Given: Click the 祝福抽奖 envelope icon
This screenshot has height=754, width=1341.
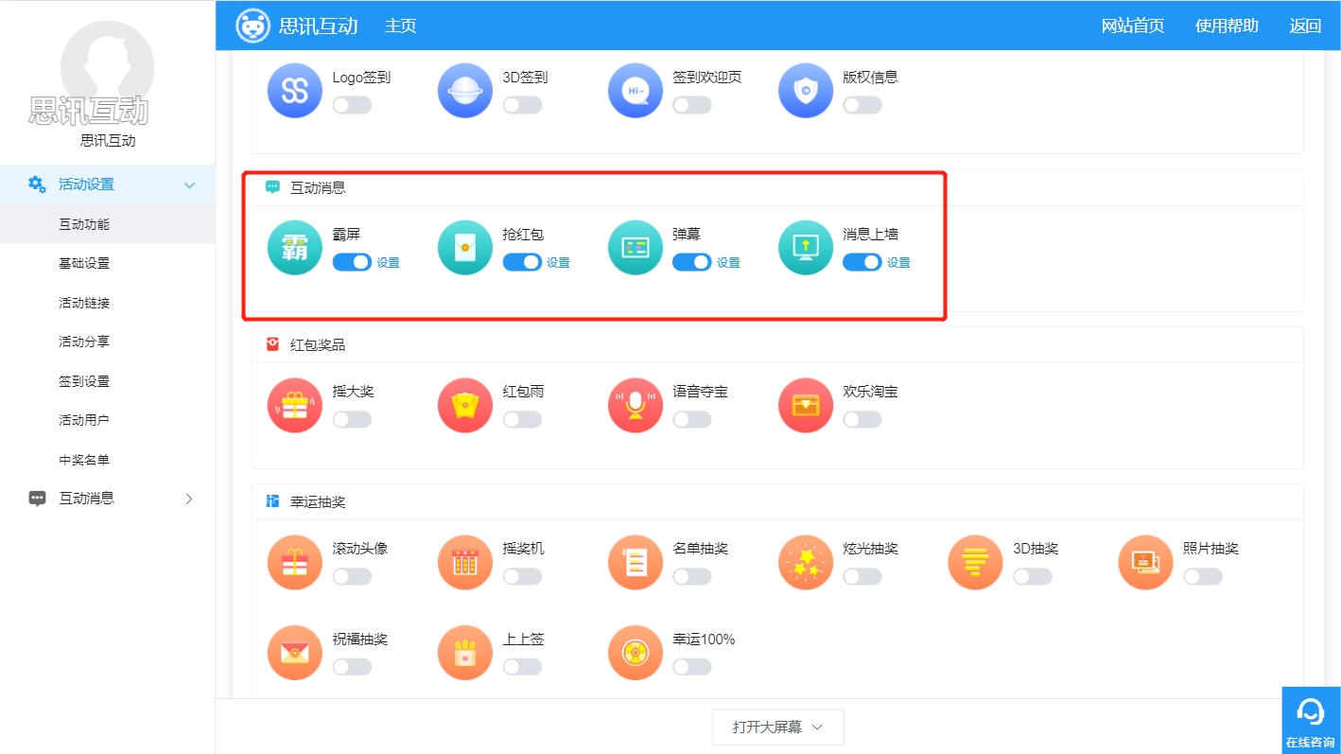Looking at the screenshot, I should coord(295,653).
